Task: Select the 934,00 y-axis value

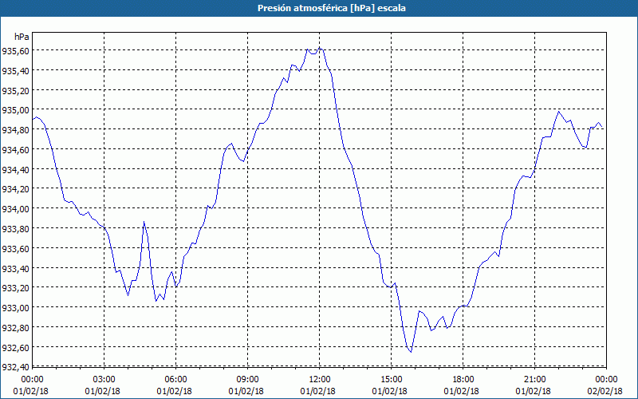Action: [x=15, y=209]
